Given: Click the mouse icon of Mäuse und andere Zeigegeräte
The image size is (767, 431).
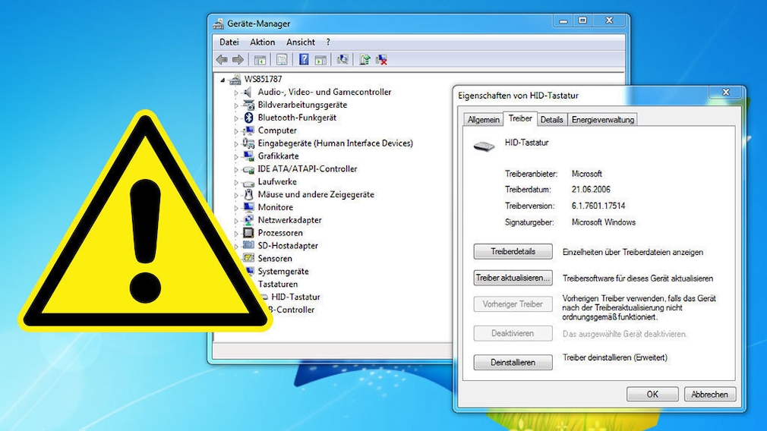Looking at the screenshot, I should click(x=248, y=194).
